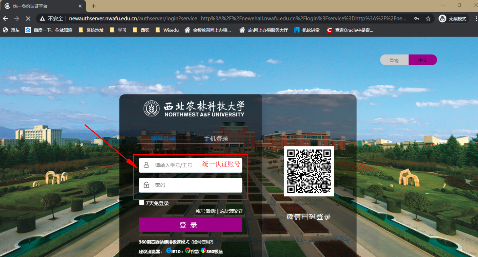Open a new tab with plus icon
This screenshot has height=257, width=478.
pos(94,6)
